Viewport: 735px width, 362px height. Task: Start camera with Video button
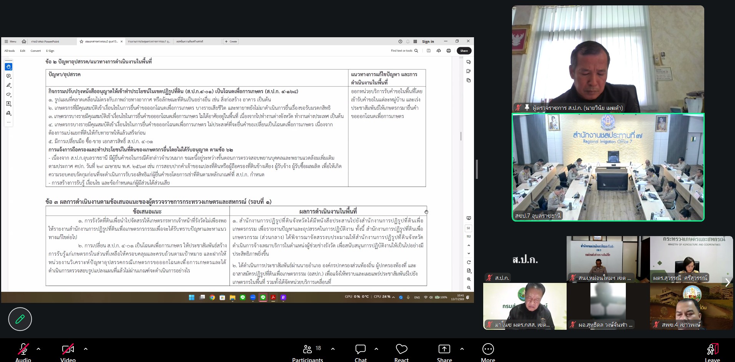pyautogui.click(x=68, y=352)
